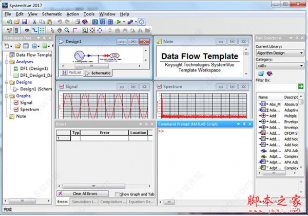This screenshot has width=308, height=216.
Task: Toggle Show Graph and Table checkbox
Action: pos(117,194)
